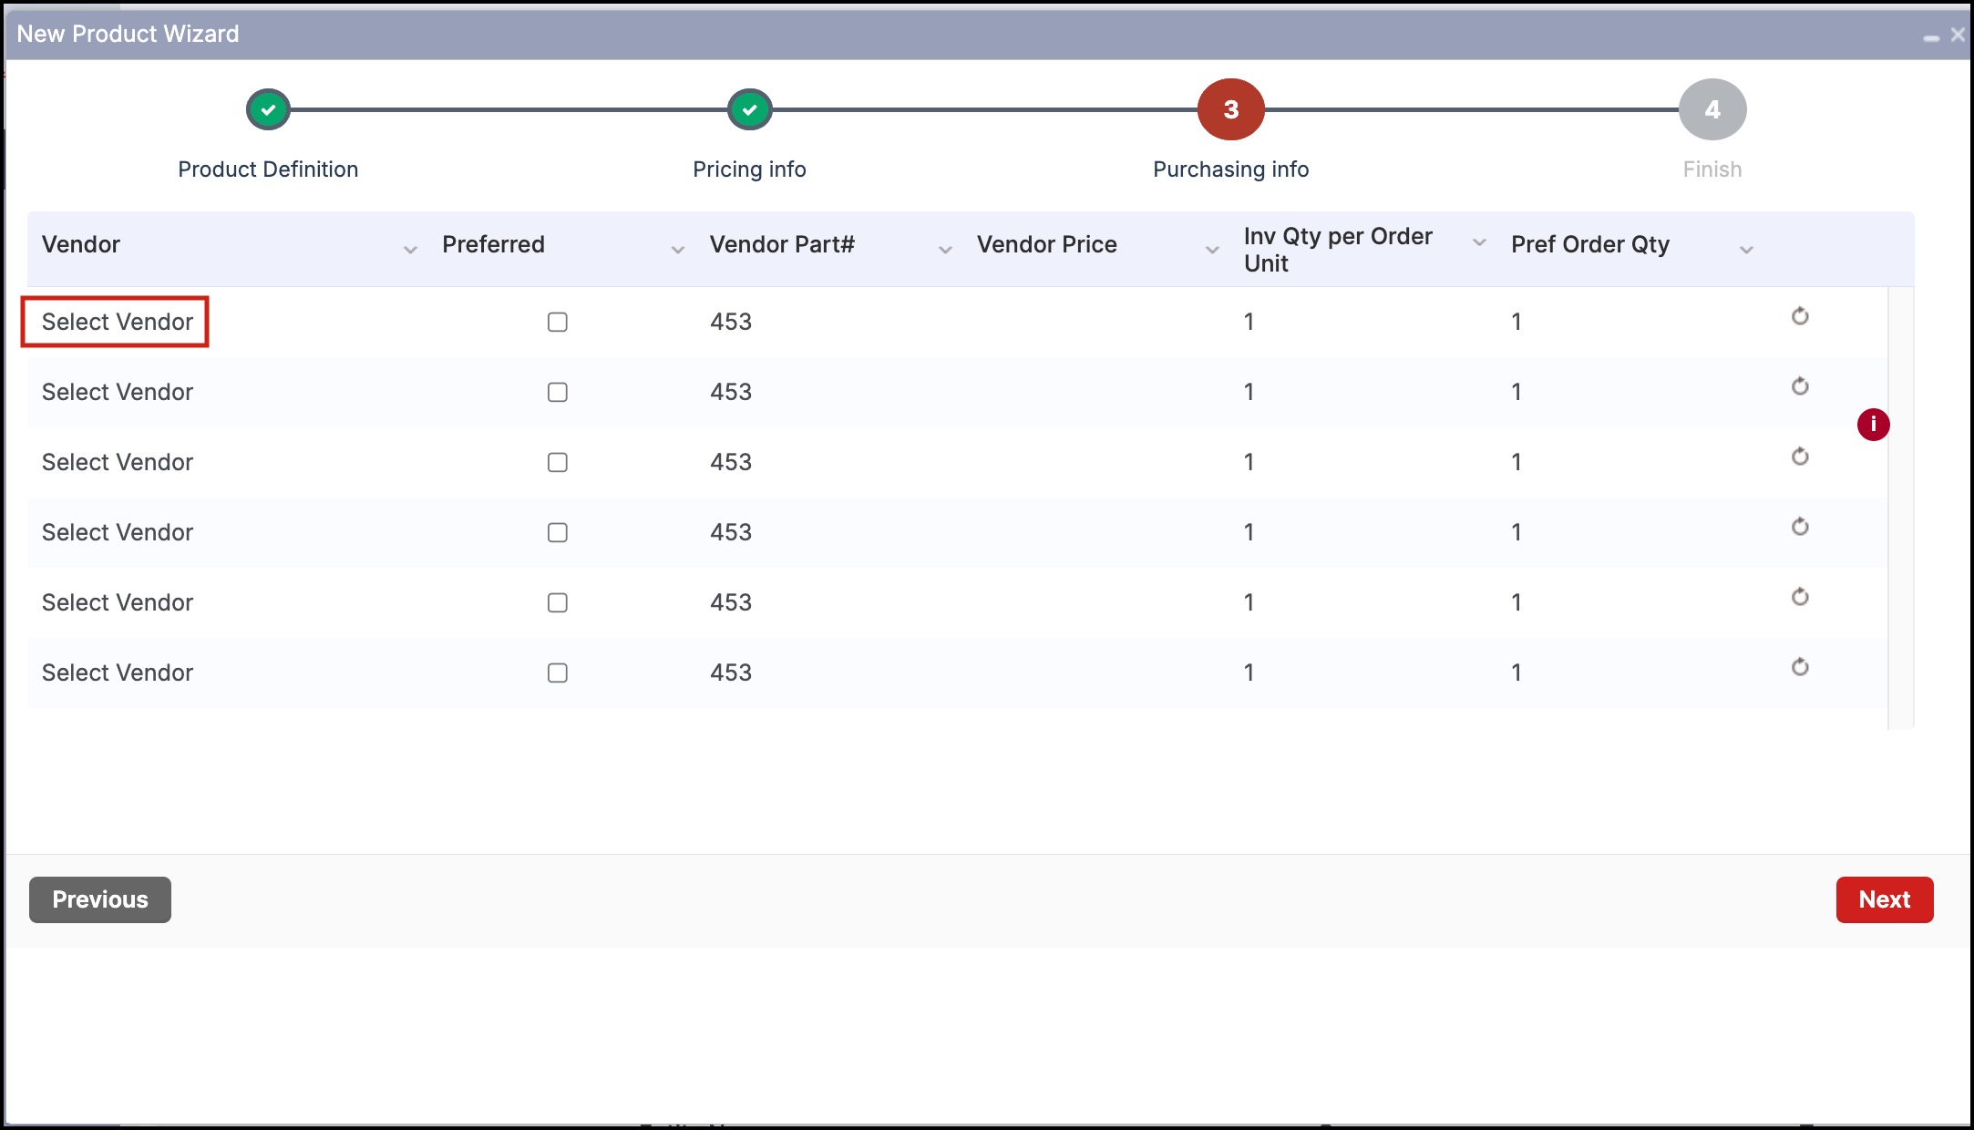The image size is (1974, 1130).
Task: Open the Pref Order Qty column dropdown arrow
Action: tap(1746, 250)
